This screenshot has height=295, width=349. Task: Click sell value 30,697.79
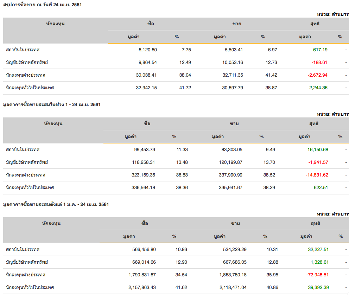point(232,88)
